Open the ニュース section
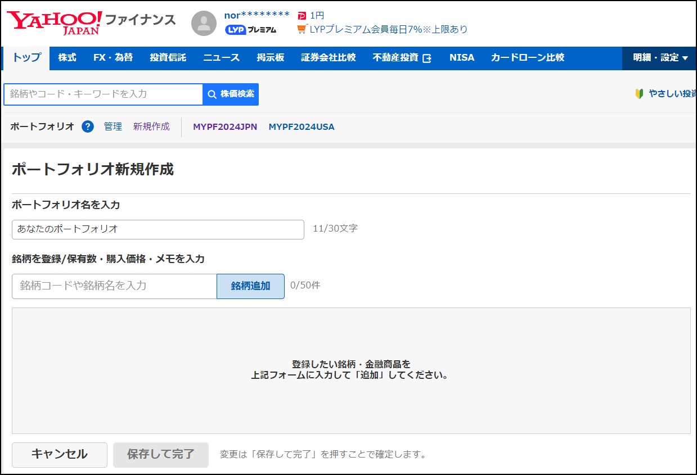 pyautogui.click(x=222, y=57)
